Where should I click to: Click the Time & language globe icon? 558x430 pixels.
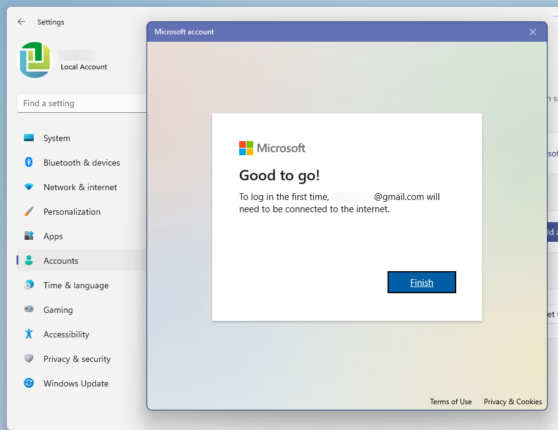point(29,285)
